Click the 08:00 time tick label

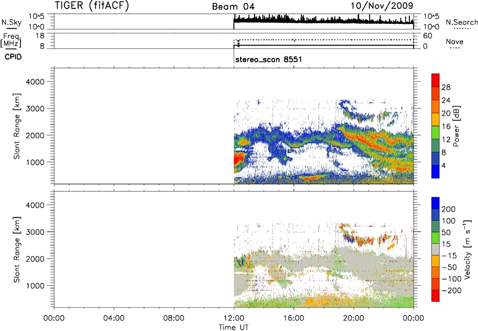[x=174, y=318]
